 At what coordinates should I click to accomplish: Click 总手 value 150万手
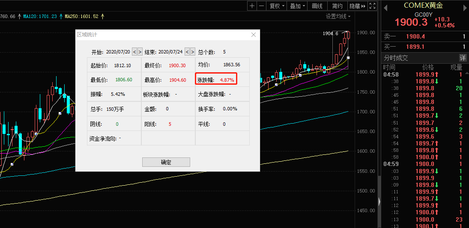click(x=115, y=109)
